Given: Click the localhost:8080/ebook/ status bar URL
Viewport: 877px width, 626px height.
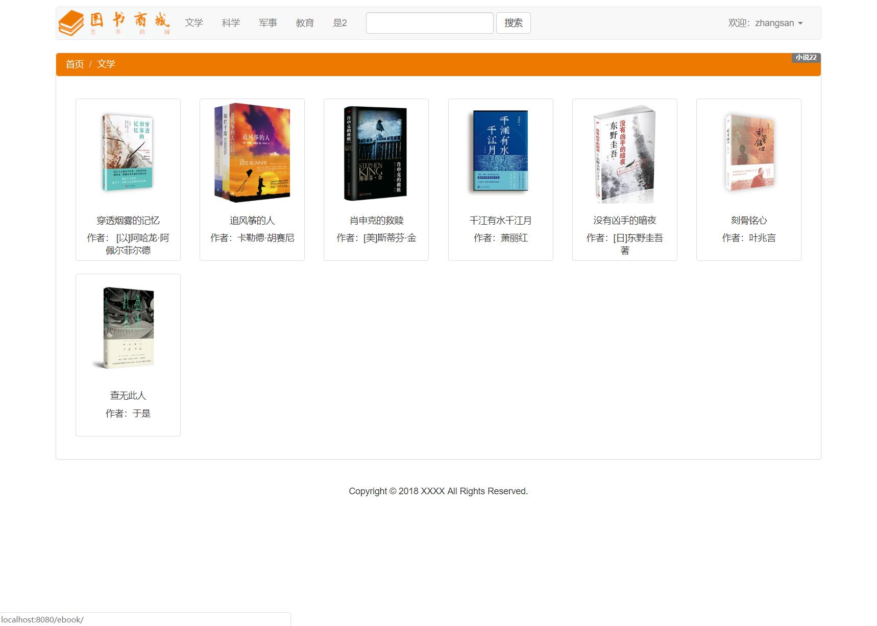Looking at the screenshot, I should click(x=42, y=620).
